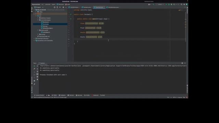The width and height of the screenshot is (219, 123).
Task: Click the wrench icon in Run panel toolbar
Action: pos(34,69)
